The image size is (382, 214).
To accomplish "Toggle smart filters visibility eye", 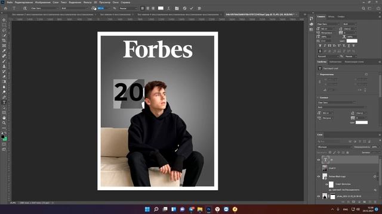I will pyautogui.click(x=326, y=184).
